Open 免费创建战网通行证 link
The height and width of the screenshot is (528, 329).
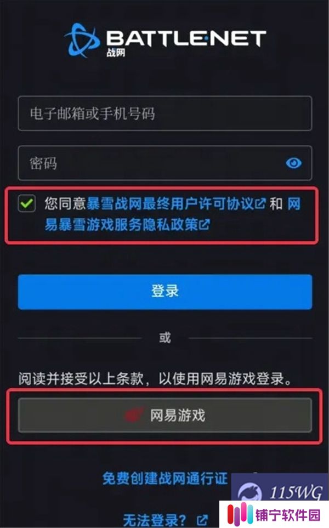point(165,479)
